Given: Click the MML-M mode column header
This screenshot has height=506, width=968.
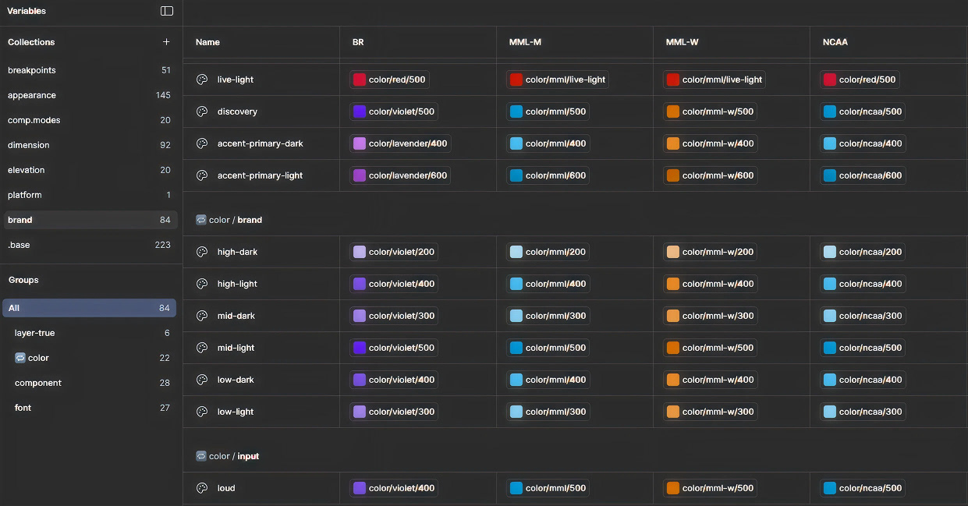Looking at the screenshot, I should (x=525, y=42).
